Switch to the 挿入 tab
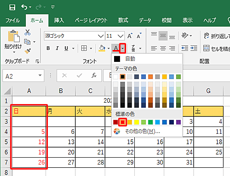 click(x=59, y=20)
